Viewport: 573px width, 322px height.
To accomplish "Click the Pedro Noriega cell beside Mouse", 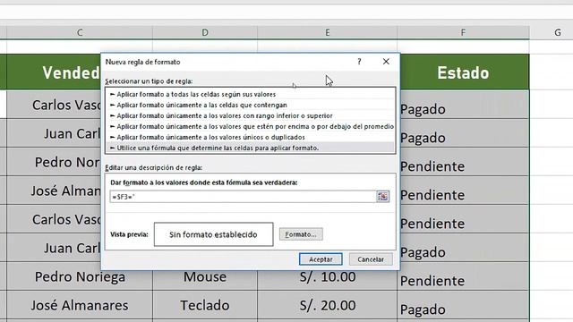I will tap(80, 276).
